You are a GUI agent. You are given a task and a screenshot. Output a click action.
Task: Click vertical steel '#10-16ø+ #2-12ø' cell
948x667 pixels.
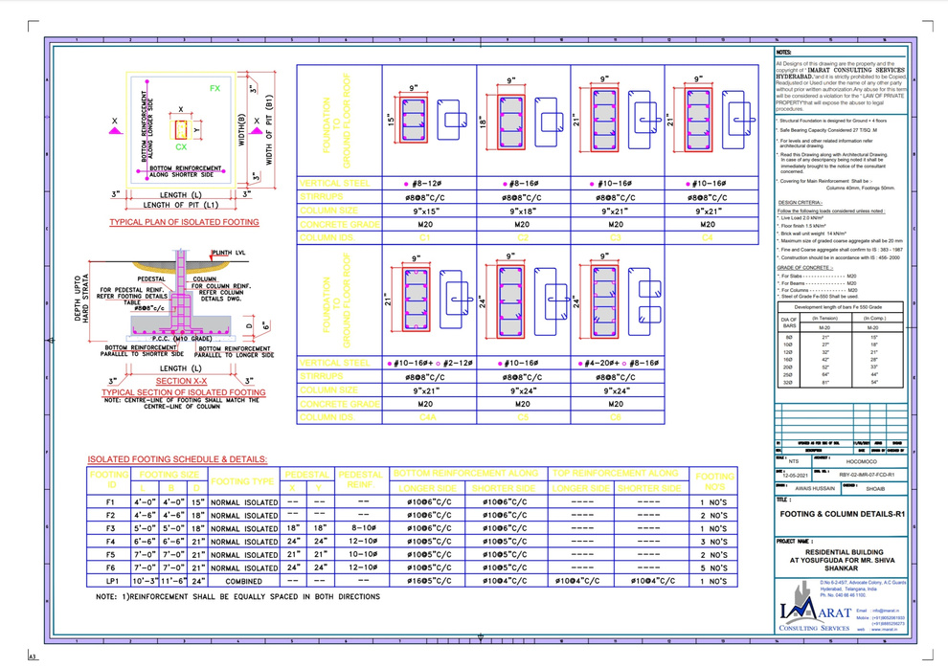click(430, 363)
